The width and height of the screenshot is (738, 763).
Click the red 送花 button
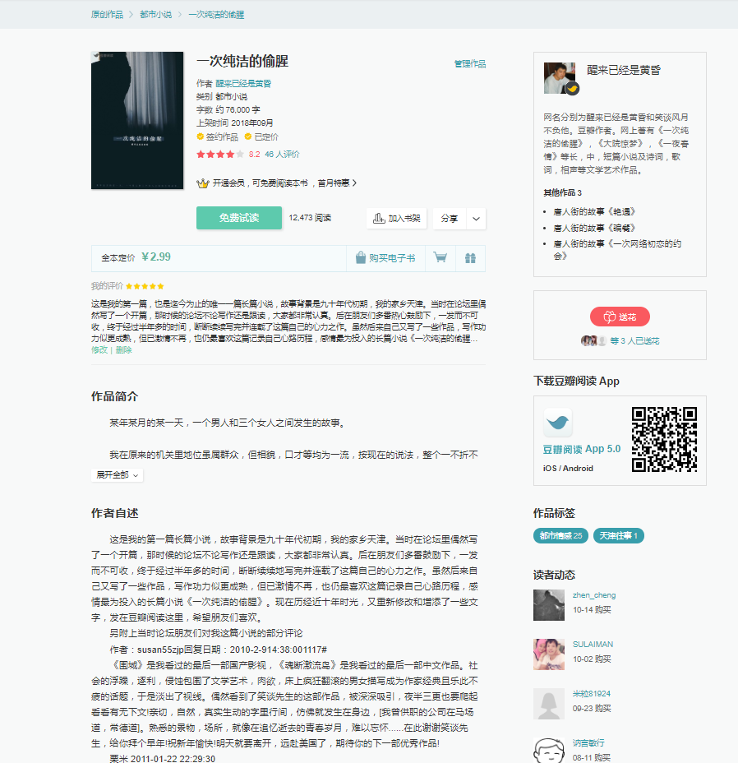tap(620, 317)
